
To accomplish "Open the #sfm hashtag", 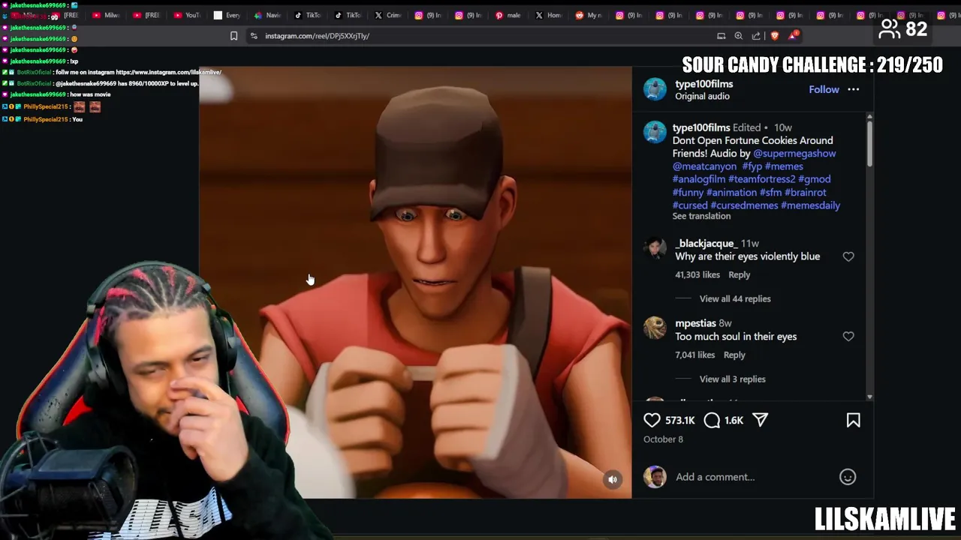I will tap(770, 192).
